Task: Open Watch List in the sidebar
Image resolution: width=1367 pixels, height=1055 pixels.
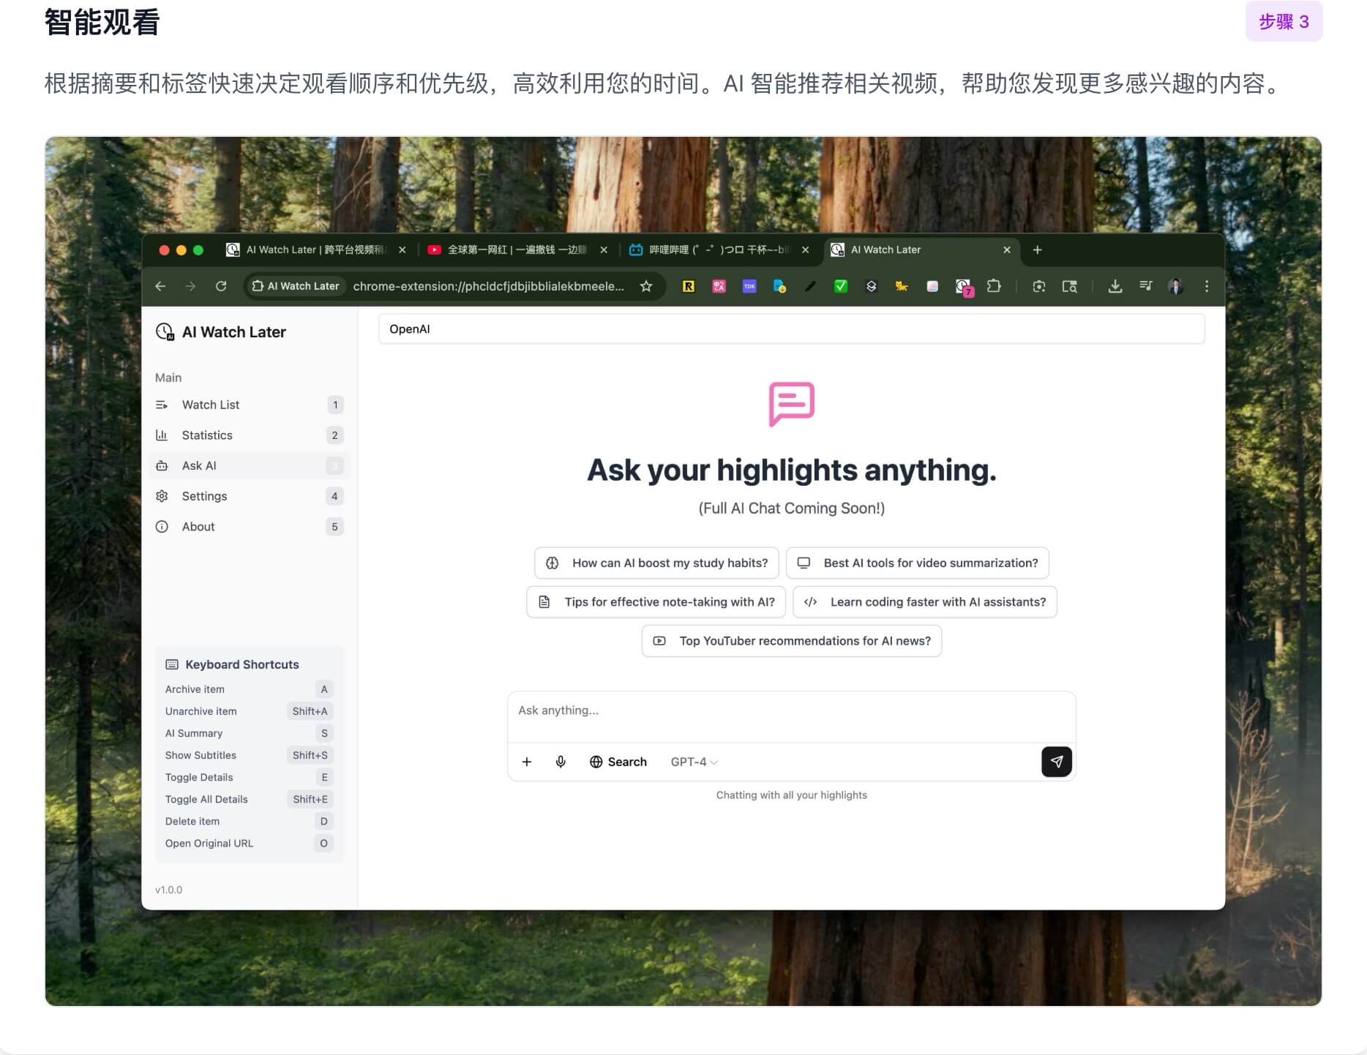Action: click(211, 405)
